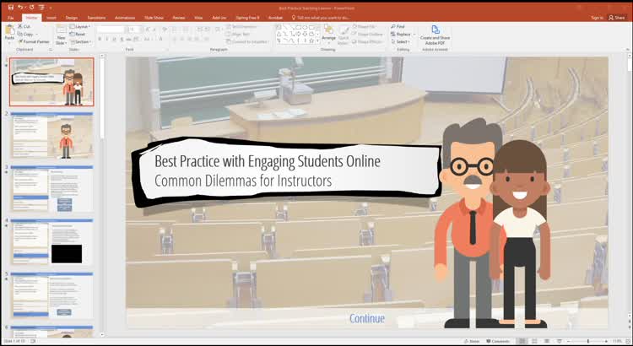
Task: Click the Save icon in quick access toolbar
Action: [10, 7]
